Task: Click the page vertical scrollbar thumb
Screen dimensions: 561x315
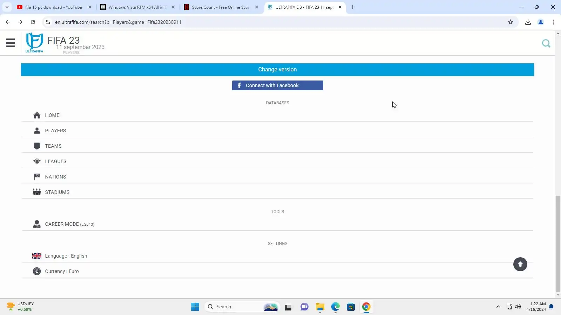Action: [558, 244]
